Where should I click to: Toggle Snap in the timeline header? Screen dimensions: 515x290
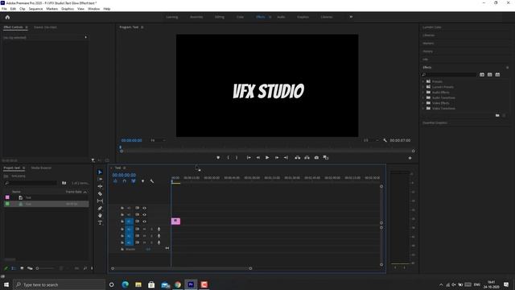124,181
